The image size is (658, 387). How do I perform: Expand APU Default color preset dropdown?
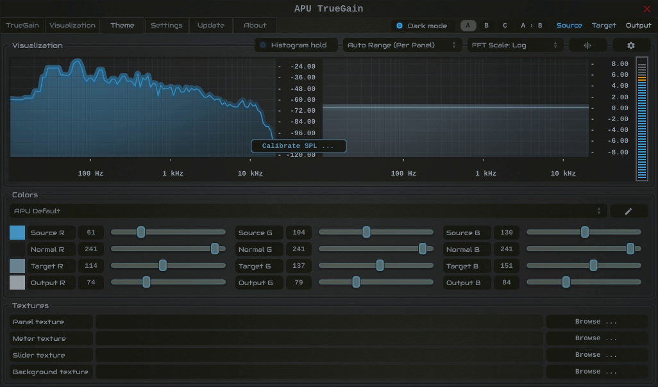(x=308, y=211)
